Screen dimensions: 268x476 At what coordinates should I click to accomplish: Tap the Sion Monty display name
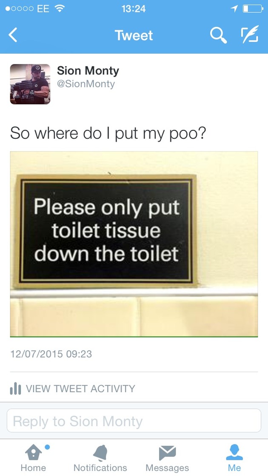coord(88,71)
